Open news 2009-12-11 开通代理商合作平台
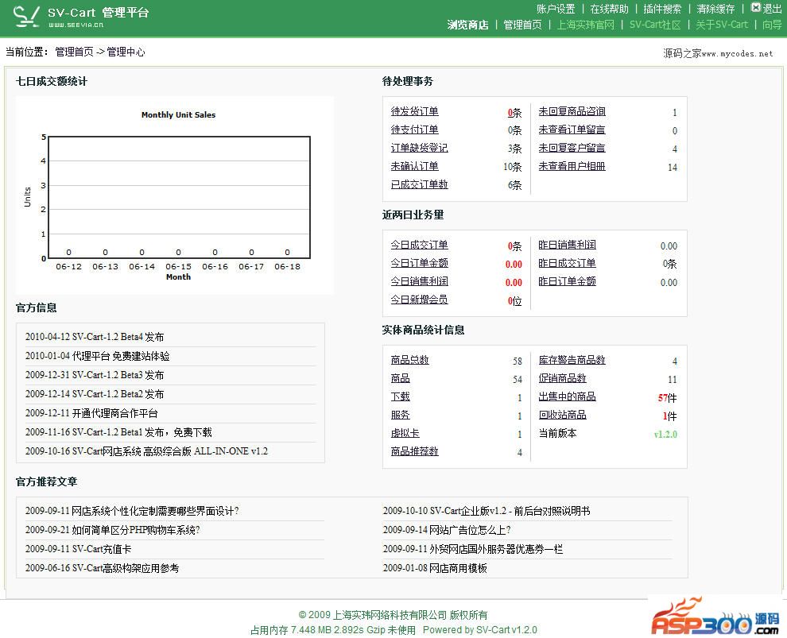Image resolution: width=787 pixels, height=638 pixels. tap(91, 413)
